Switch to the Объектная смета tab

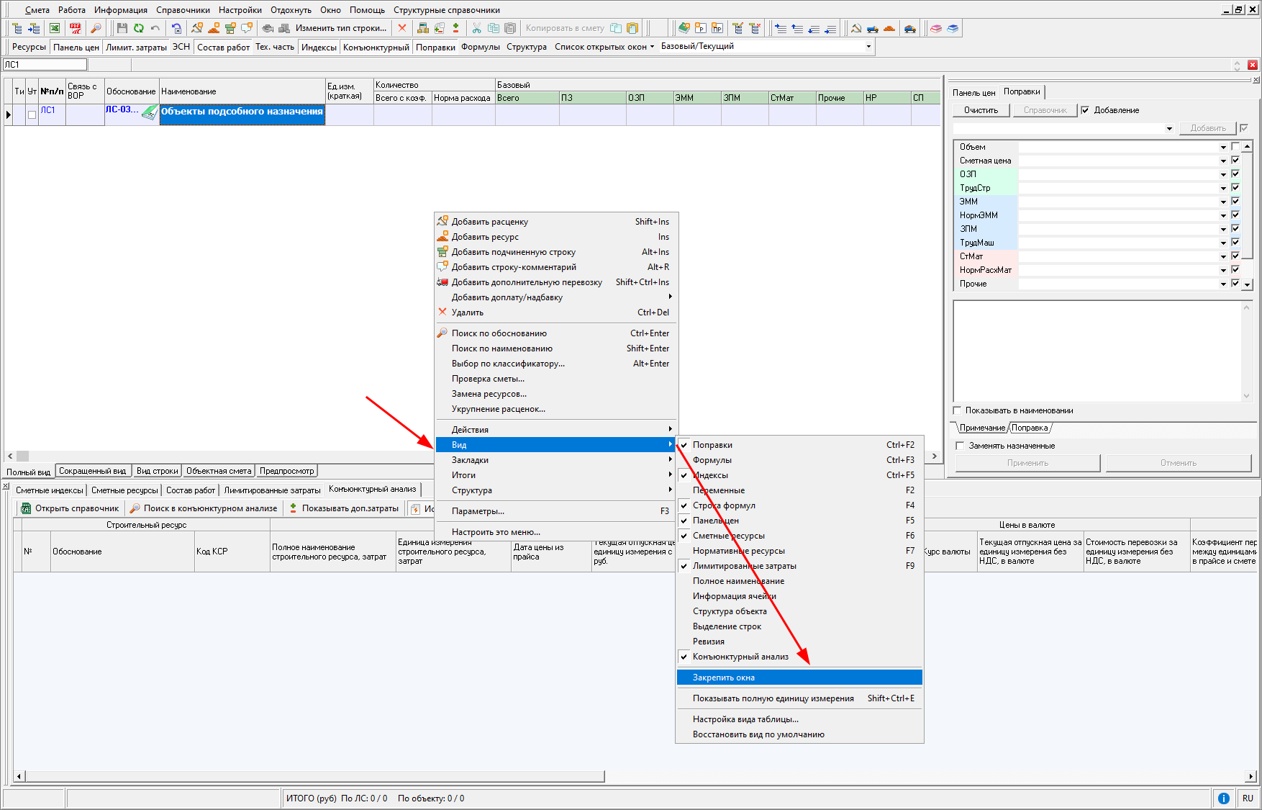[218, 471]
